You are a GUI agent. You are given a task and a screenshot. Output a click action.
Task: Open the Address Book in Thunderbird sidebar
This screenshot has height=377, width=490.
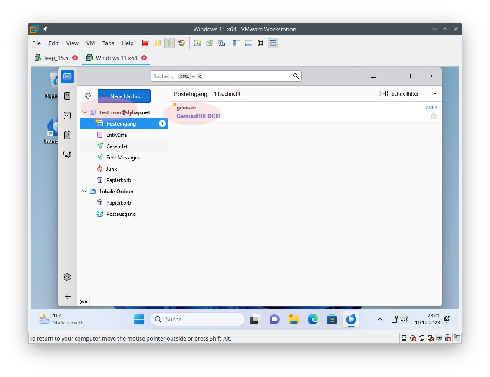coord(67,96)
